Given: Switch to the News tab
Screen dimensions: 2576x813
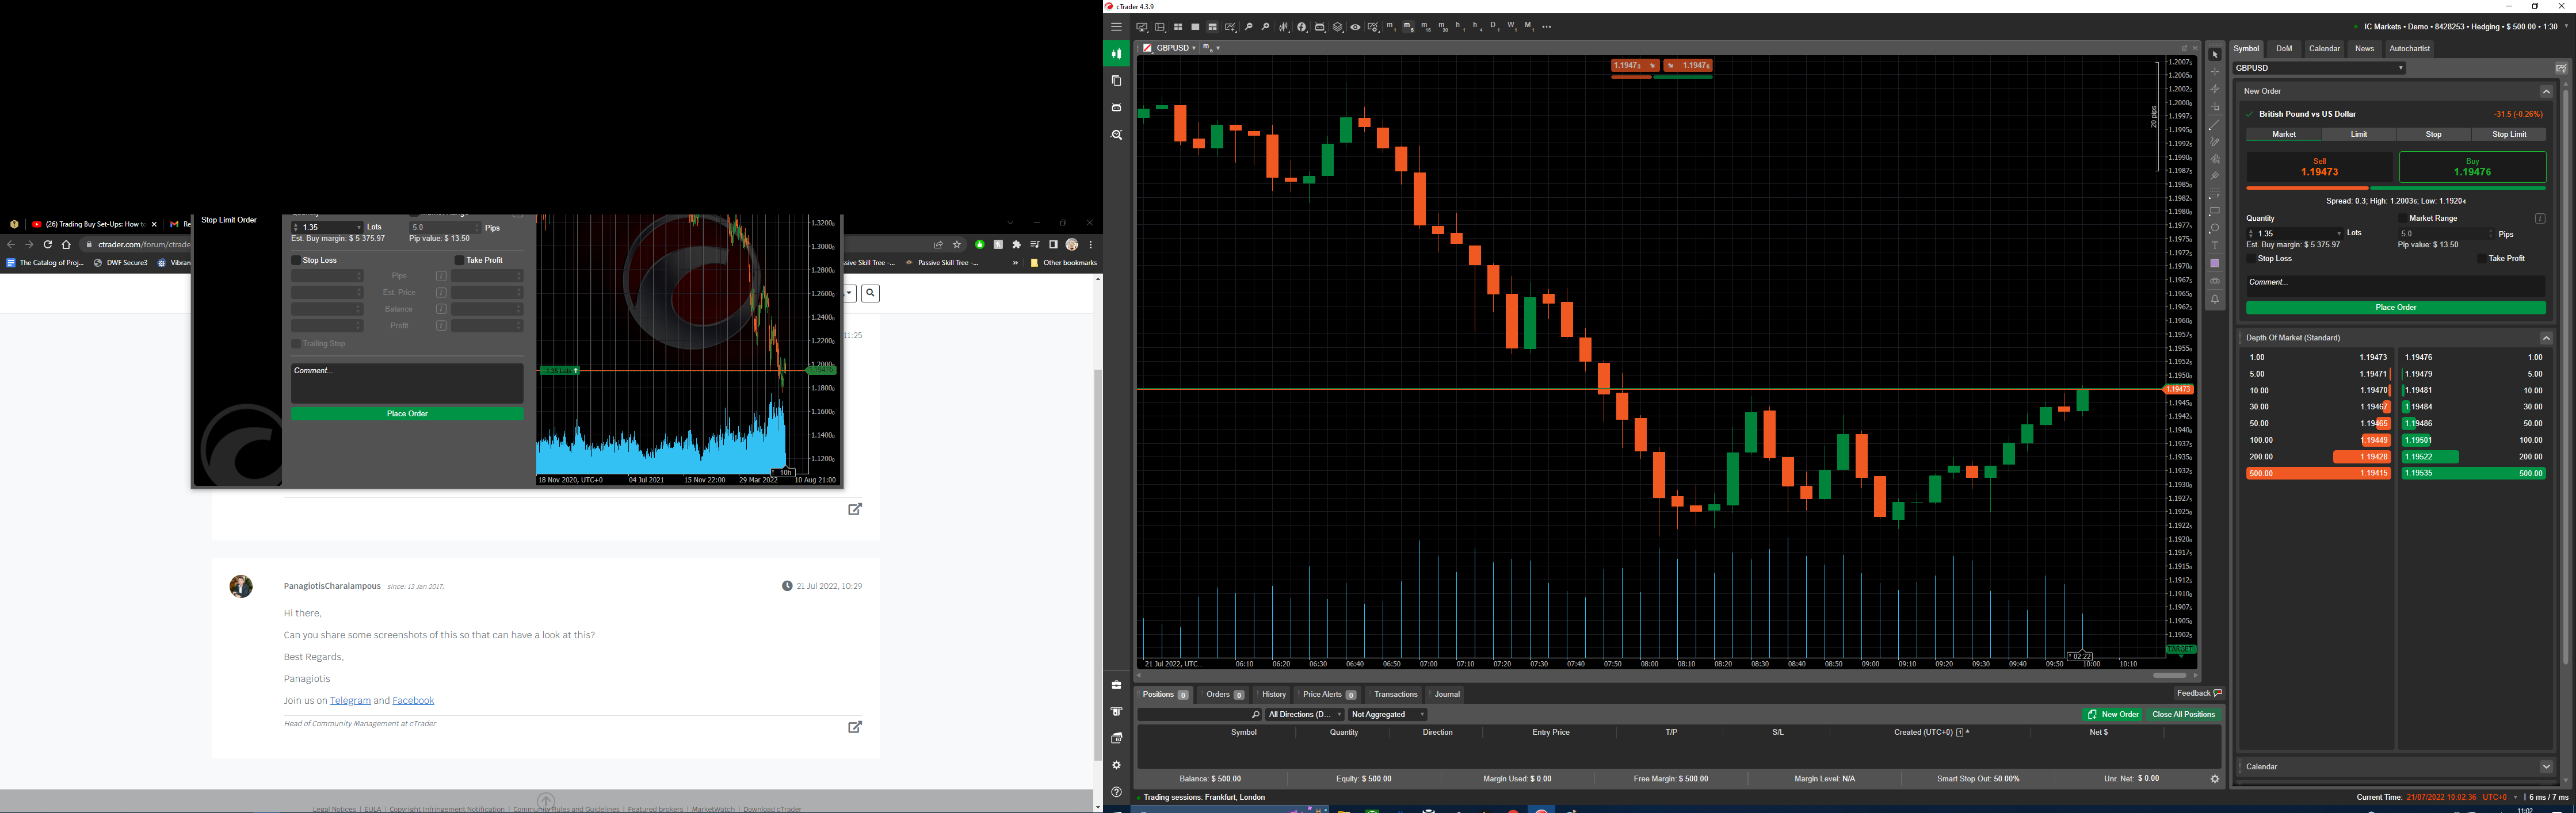Looking at the screenshot, I should [x=2364, y=49].
